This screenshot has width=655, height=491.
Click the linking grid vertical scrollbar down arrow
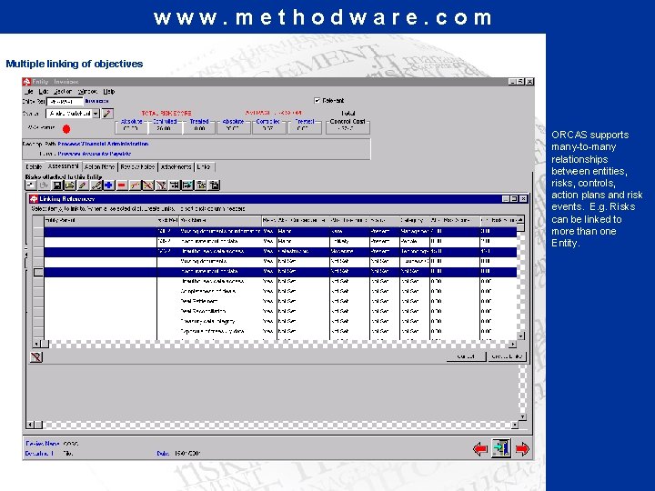tap(521, 336)
